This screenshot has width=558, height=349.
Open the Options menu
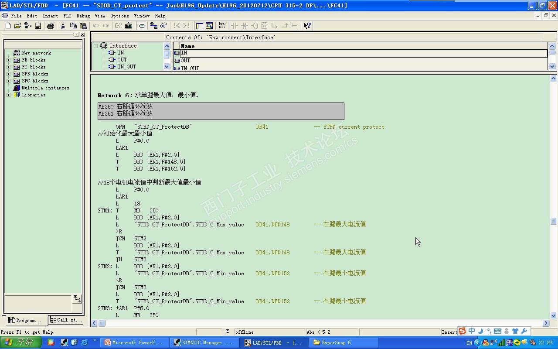(119, 16)
